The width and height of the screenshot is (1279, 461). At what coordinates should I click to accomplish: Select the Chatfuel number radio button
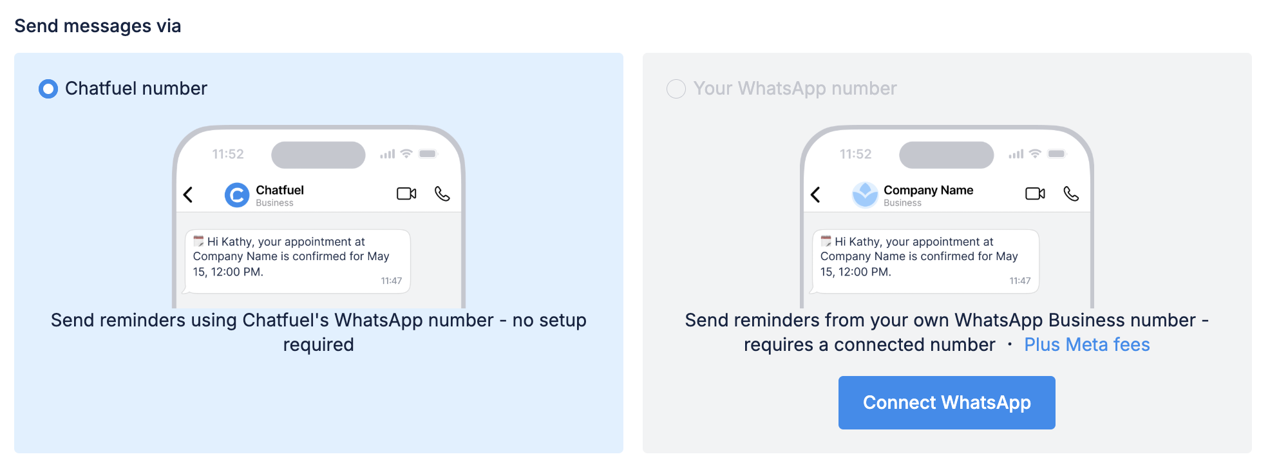[48, 89]
